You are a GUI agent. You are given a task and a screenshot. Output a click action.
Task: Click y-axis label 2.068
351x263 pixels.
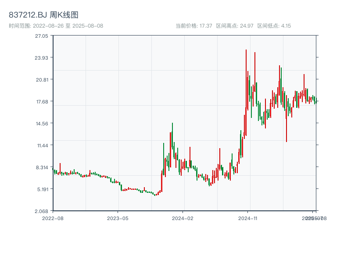click(x=41, y=211)
